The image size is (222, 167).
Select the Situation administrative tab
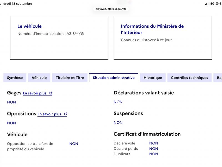114,78
